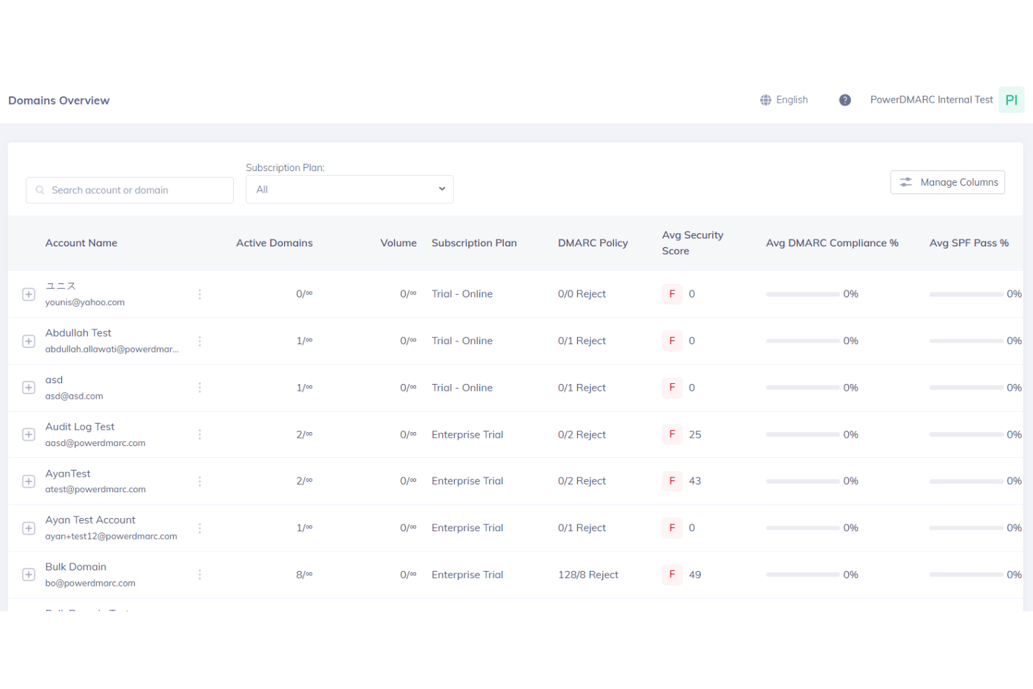
Task: Expand the Bulk Domain account row
Action: tap(29, 575)
